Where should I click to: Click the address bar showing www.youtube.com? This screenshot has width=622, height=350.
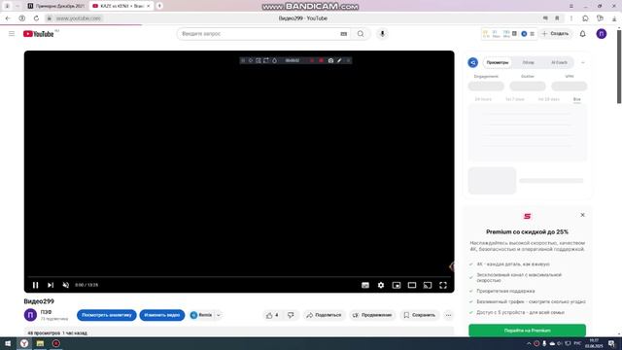(x=79, y=18)
